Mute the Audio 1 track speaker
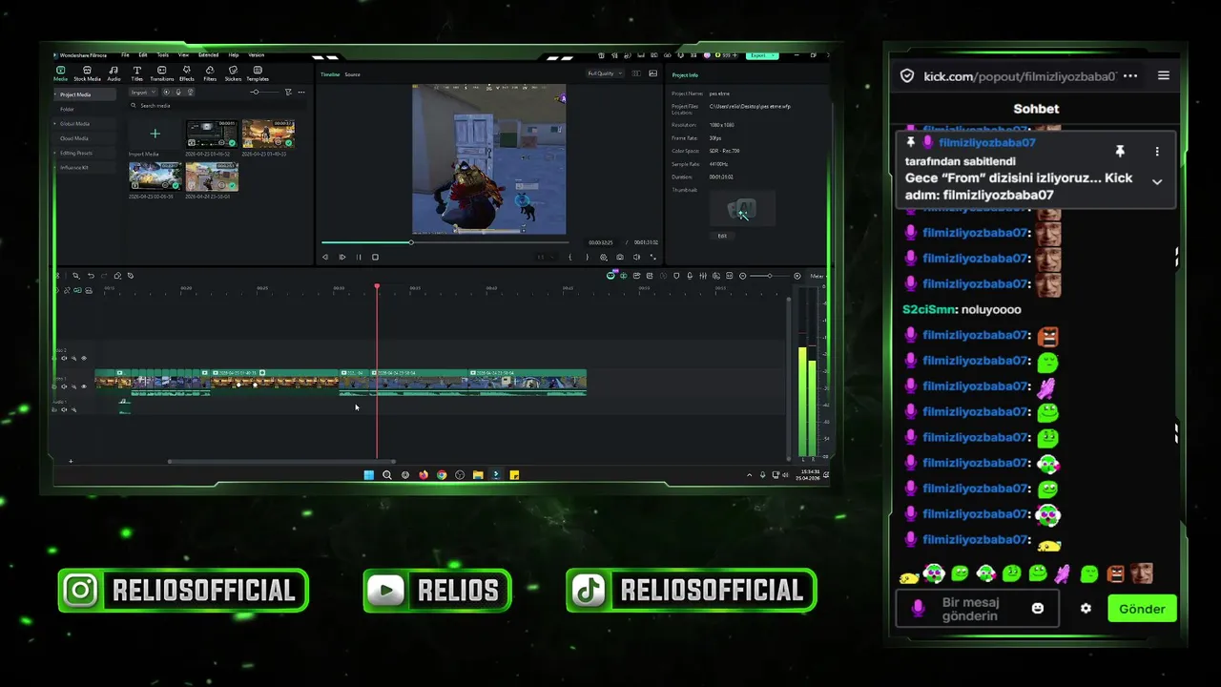Viewport: 1221px width, 687px height. coord(64,409)
